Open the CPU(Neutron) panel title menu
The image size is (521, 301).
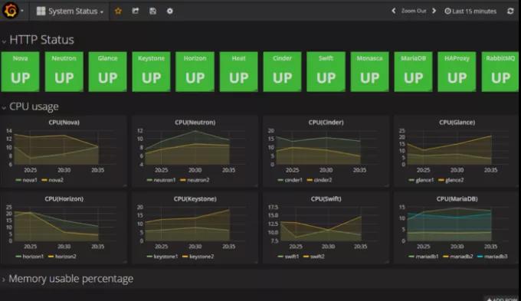195,123
